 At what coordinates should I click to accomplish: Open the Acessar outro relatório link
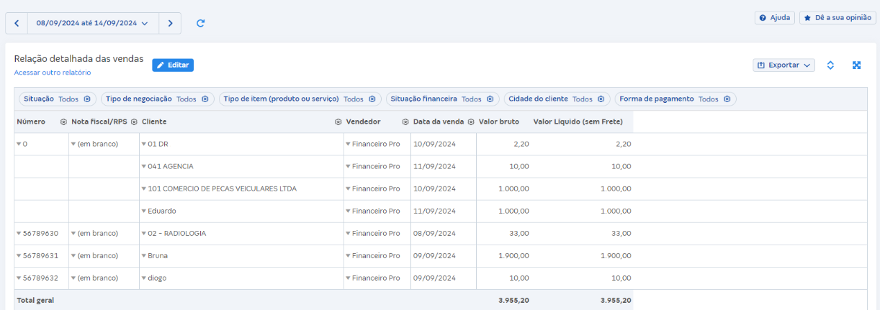click(53, 73)
